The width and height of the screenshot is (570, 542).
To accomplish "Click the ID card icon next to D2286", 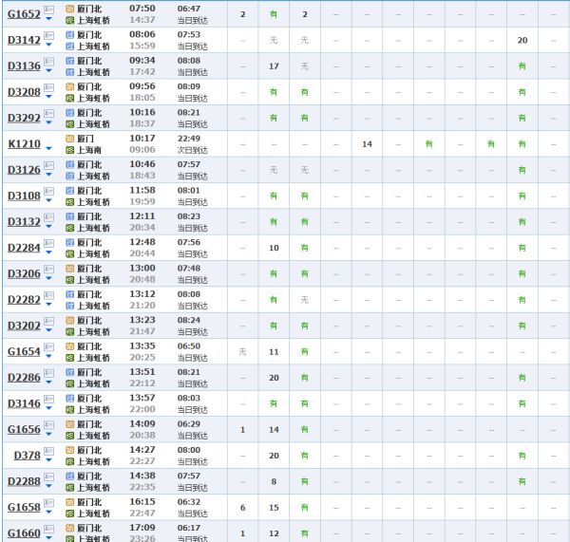I will tap(47, 374).
